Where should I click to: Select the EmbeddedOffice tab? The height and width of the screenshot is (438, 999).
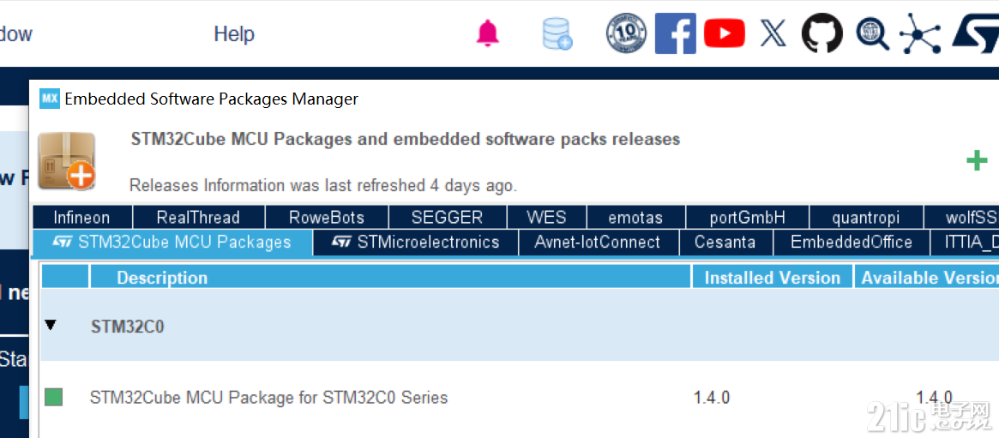[852, 243]
